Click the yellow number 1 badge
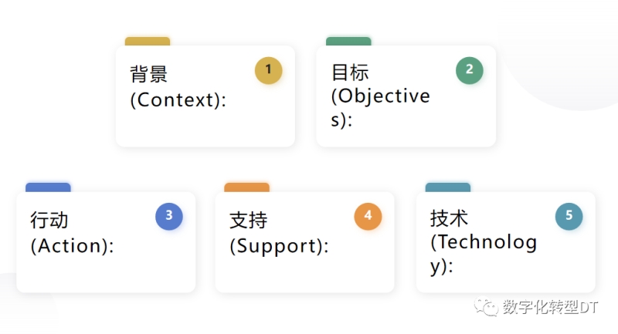The height and width of the screenshot is (334, 618). point(269,70)
